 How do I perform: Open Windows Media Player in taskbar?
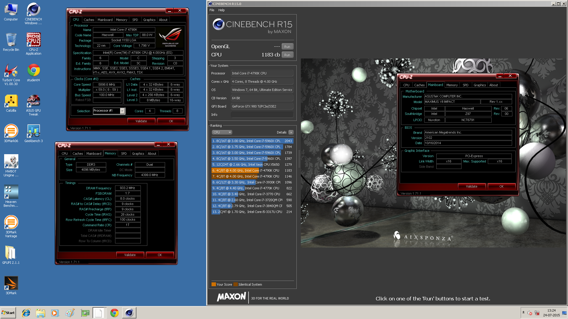pyautogui.click(x=55, y=313)
